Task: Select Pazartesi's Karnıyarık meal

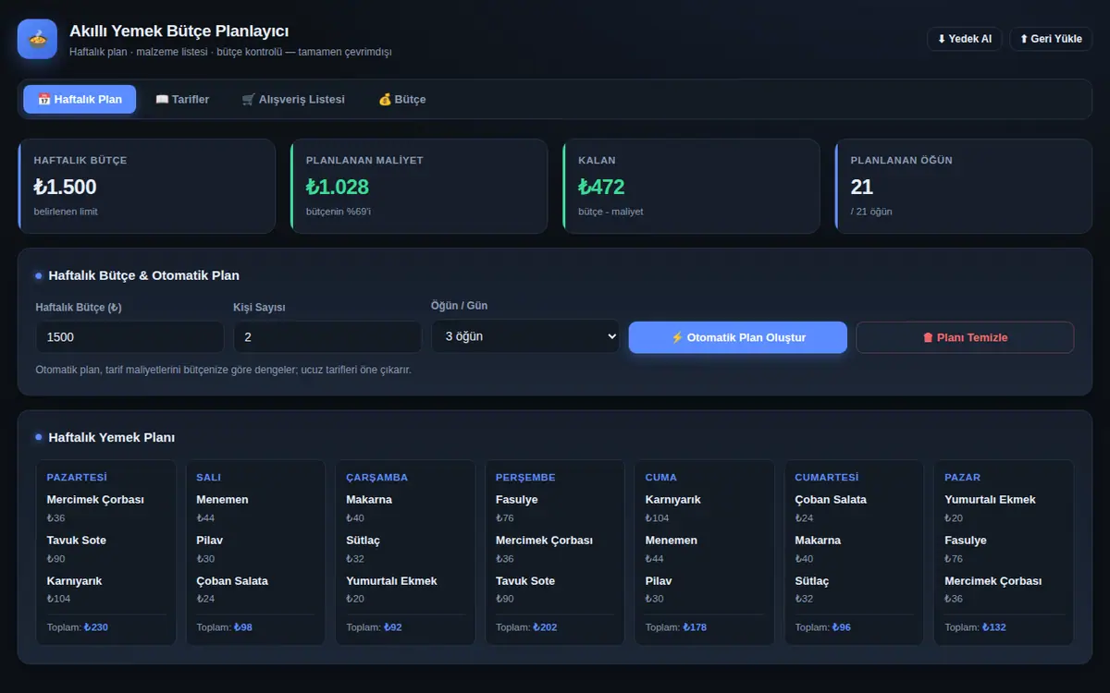Action: tap(75, 581)
